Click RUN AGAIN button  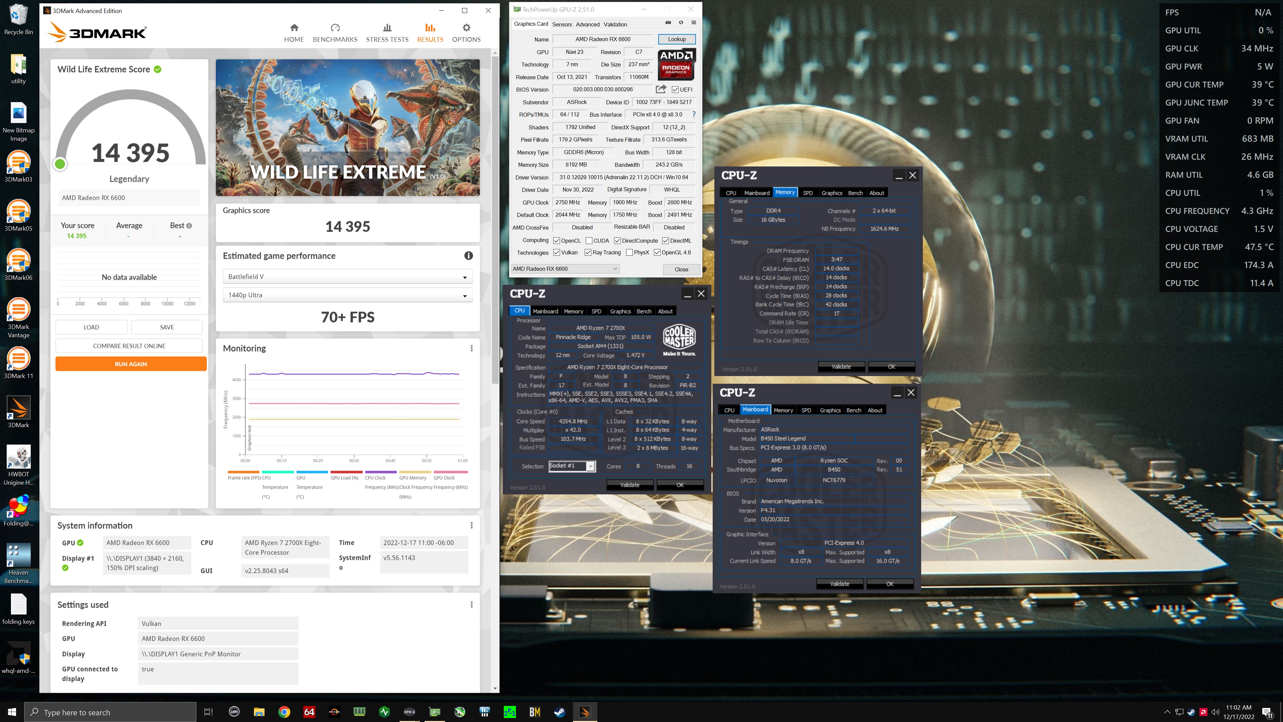point(131,364)
